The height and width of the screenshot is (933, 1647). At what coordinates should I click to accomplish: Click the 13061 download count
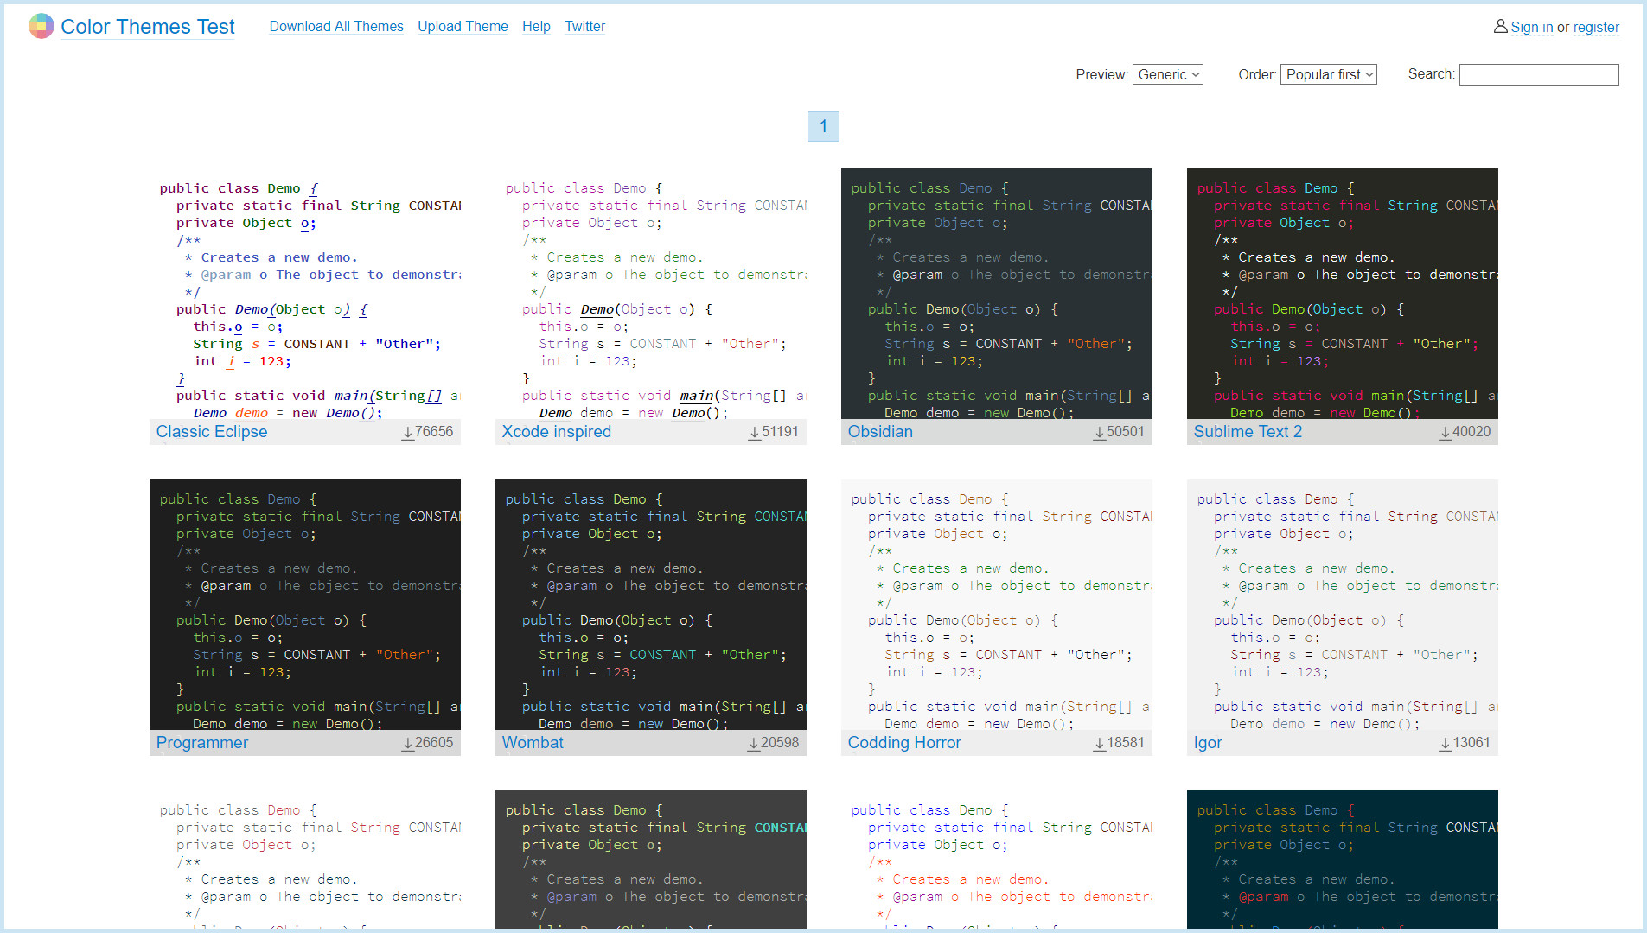[x=1471, y=743]
